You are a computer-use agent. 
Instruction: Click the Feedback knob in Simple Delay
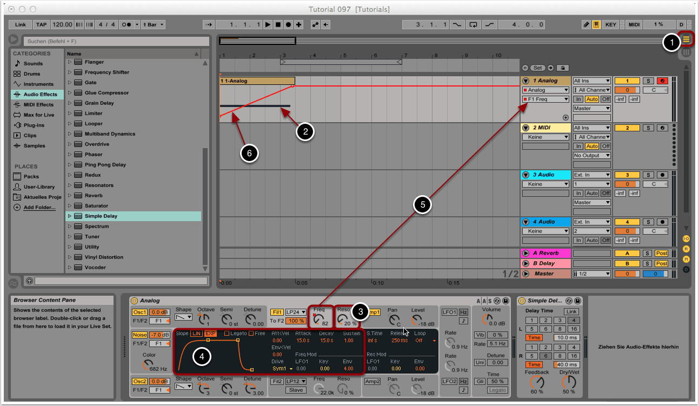click(537, 382)
